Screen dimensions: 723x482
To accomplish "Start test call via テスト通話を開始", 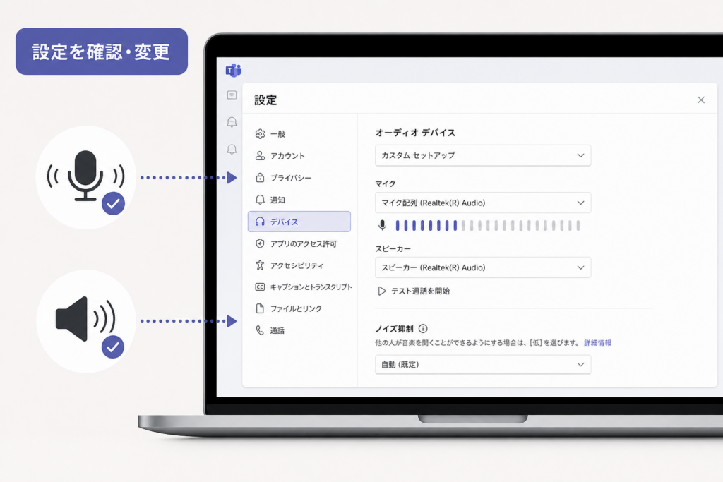I will (414, 291).
